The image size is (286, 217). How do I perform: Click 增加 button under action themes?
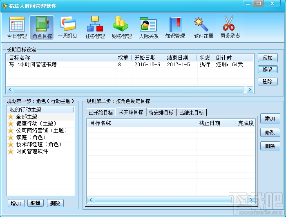click(x=16, y=203)
